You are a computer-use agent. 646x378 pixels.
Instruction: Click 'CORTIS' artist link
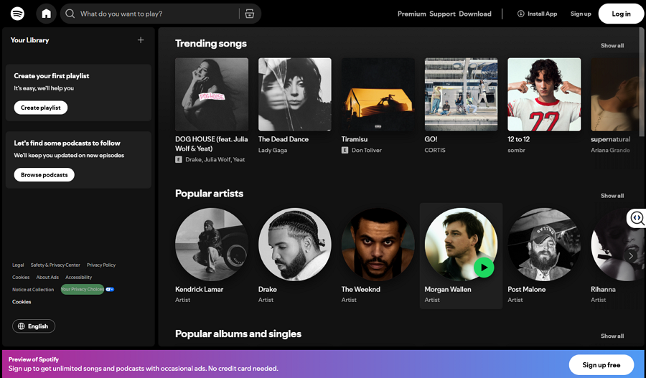435,151
